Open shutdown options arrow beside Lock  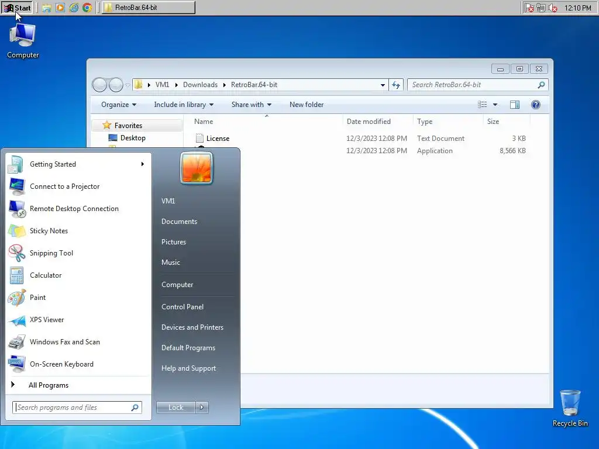[202, 407]
